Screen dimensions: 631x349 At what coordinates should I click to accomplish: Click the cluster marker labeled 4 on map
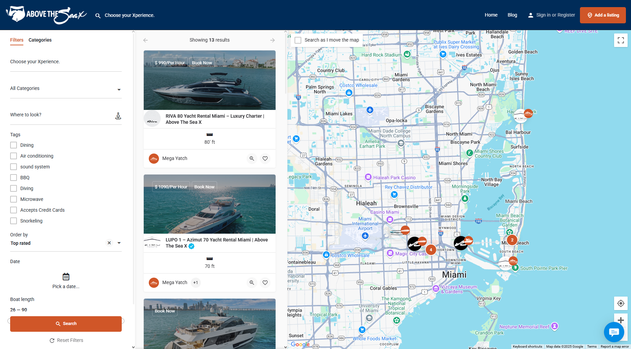tap(431, 250)
